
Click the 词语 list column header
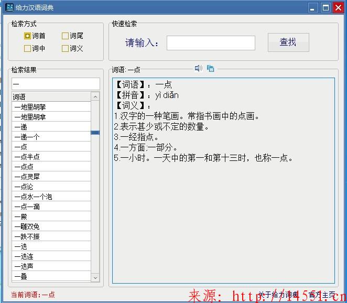[x=51, y=97]
